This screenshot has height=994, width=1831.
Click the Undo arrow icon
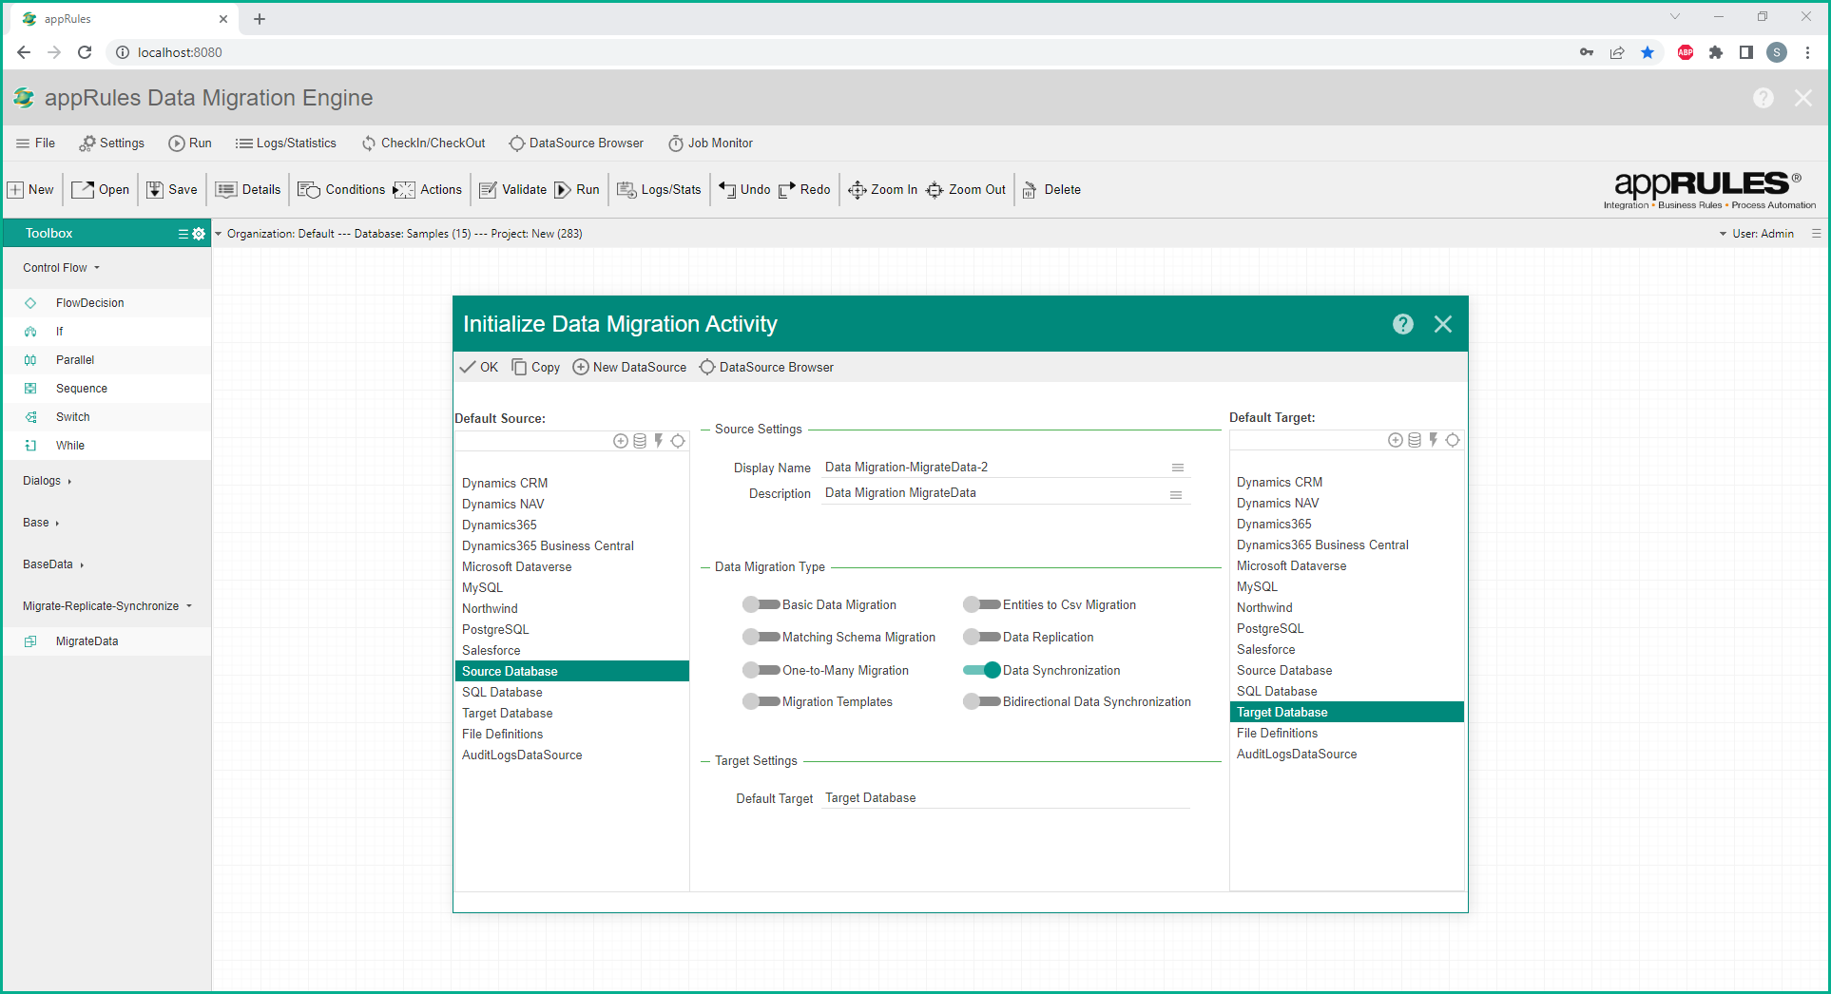[x=727, y=190]
